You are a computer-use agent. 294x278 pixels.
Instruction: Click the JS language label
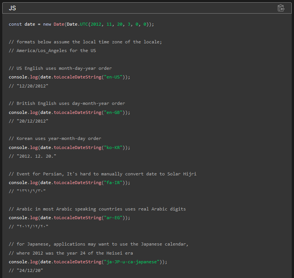(12, 8)
